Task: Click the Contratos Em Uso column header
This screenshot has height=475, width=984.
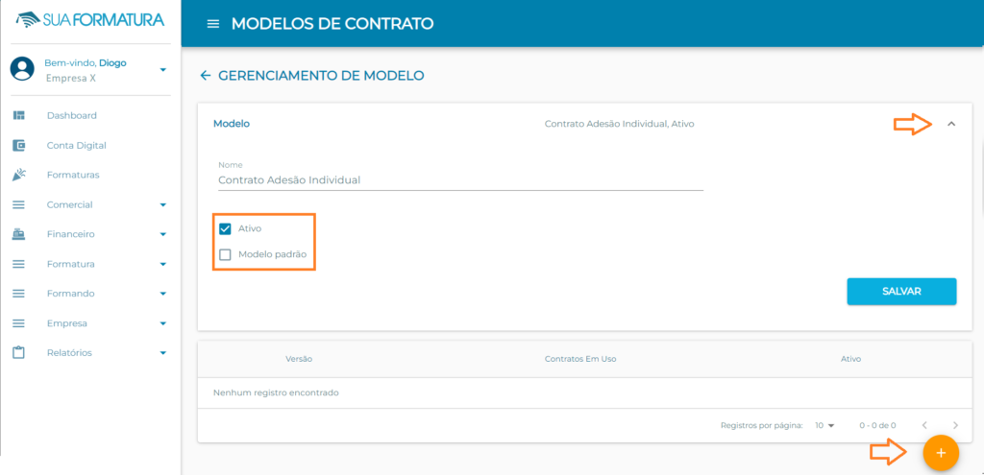Action: point(580,359)
